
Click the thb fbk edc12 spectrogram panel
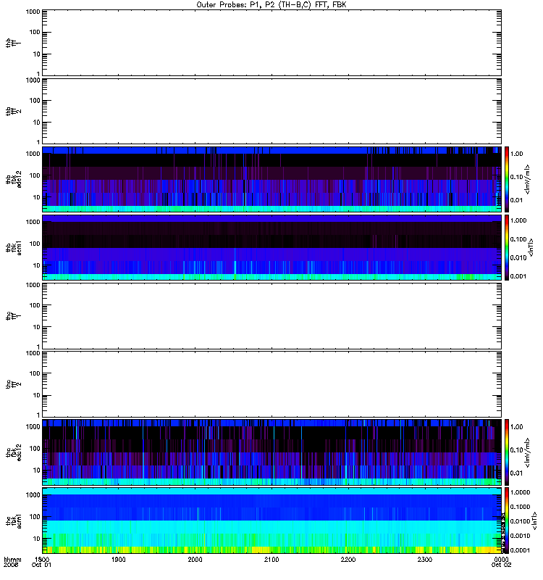pos(272,179)
